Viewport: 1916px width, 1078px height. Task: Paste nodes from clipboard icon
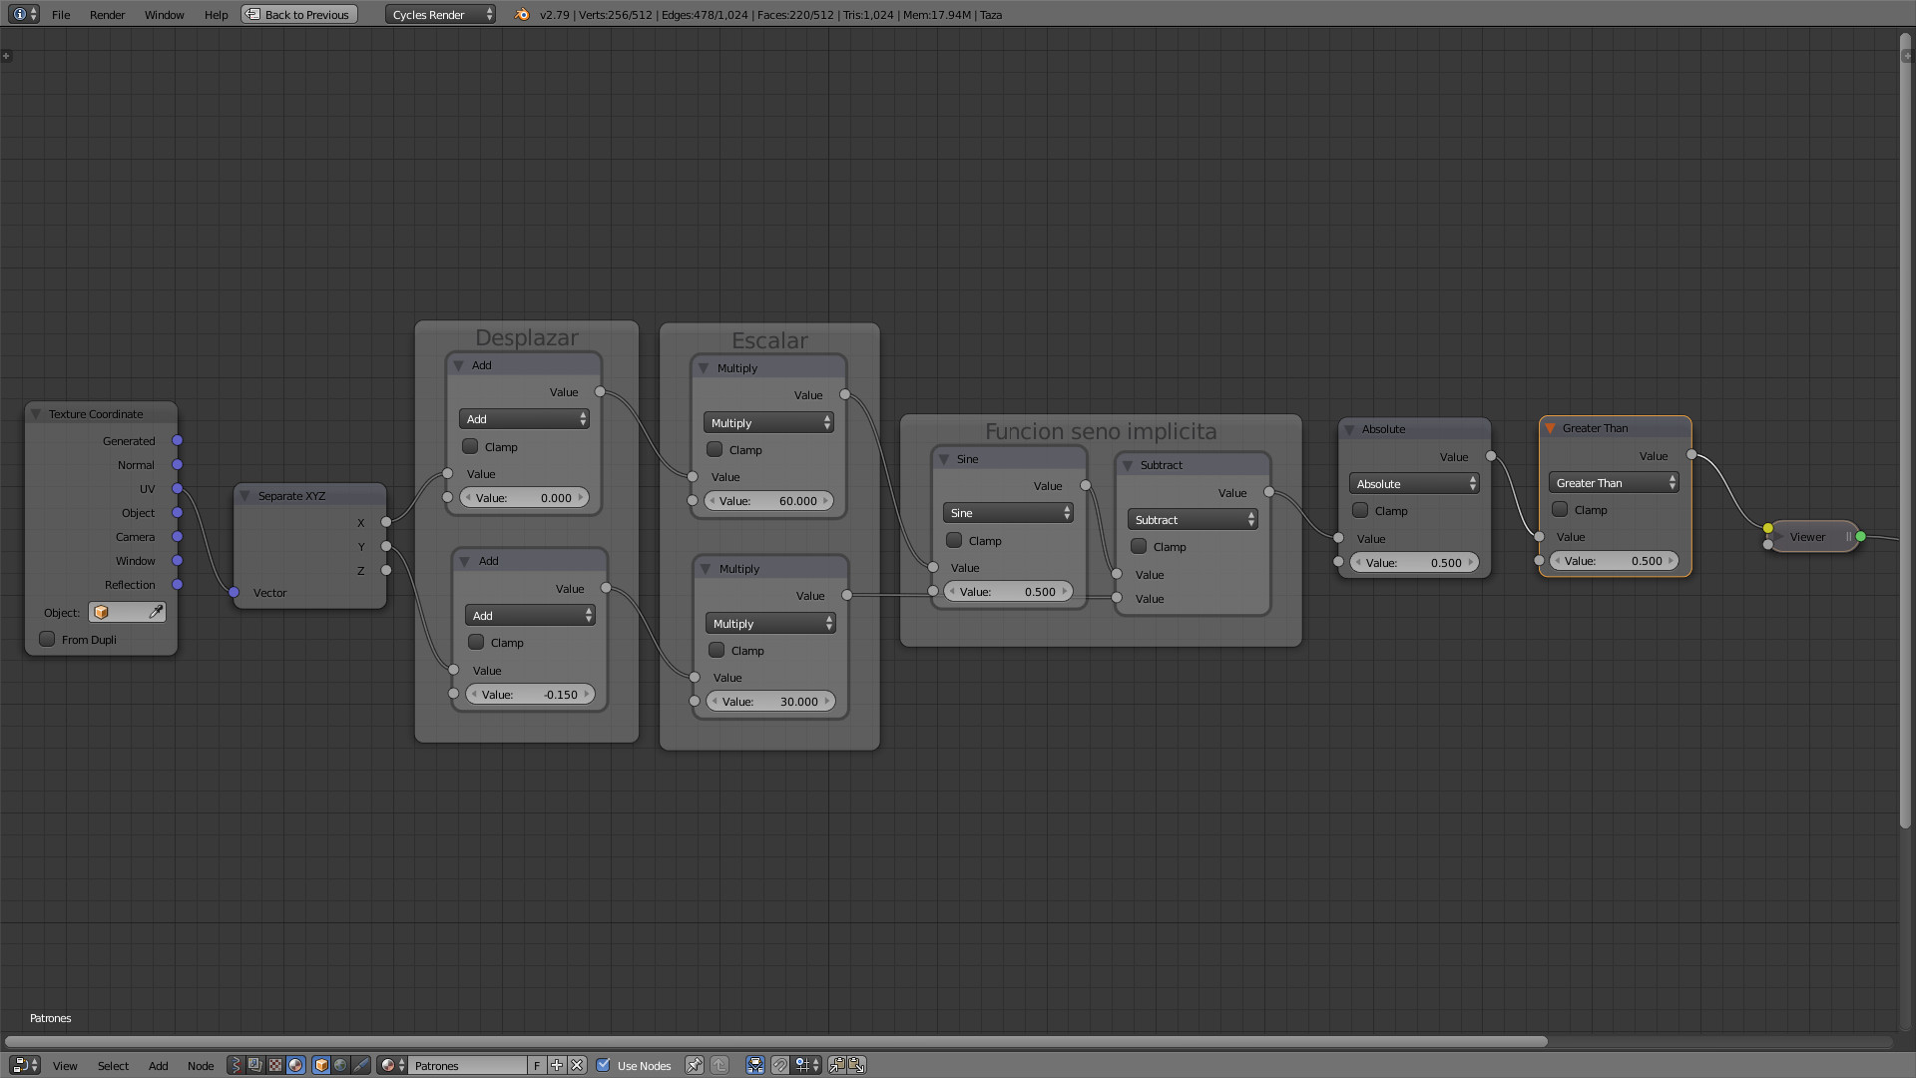pos(856,1065)
